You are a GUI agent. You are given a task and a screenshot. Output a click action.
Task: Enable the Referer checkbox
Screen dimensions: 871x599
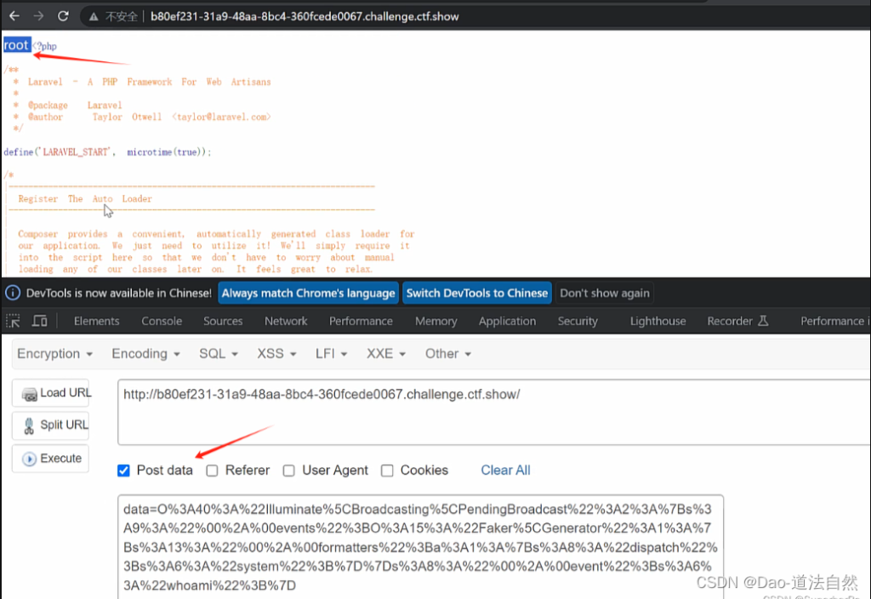pos(212,471)
